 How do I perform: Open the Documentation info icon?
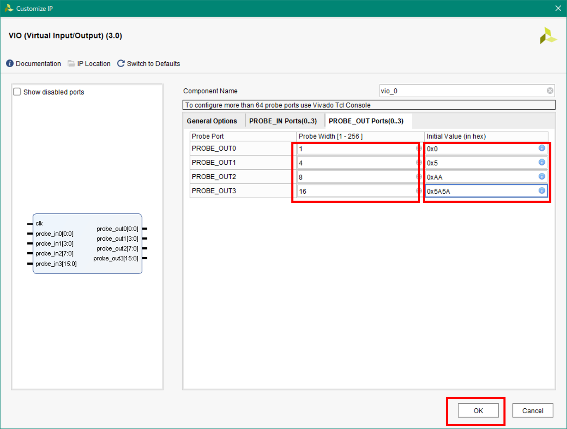pos(10,64)
